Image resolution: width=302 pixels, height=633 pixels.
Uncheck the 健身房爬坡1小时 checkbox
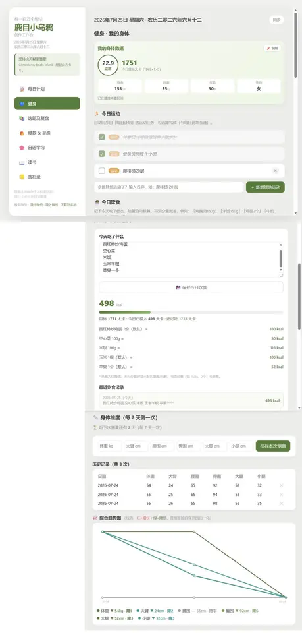tap(102, 154)
